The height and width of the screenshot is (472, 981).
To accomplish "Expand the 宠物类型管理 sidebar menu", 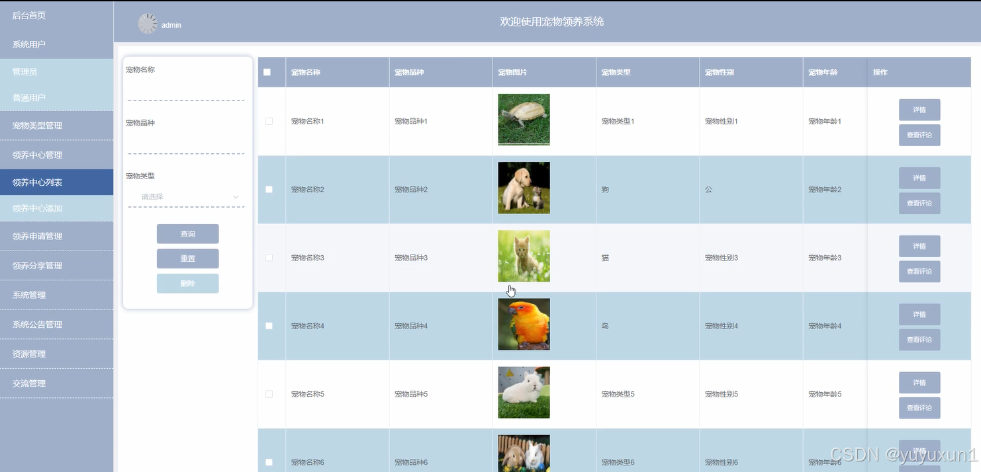I will point(57,125).
